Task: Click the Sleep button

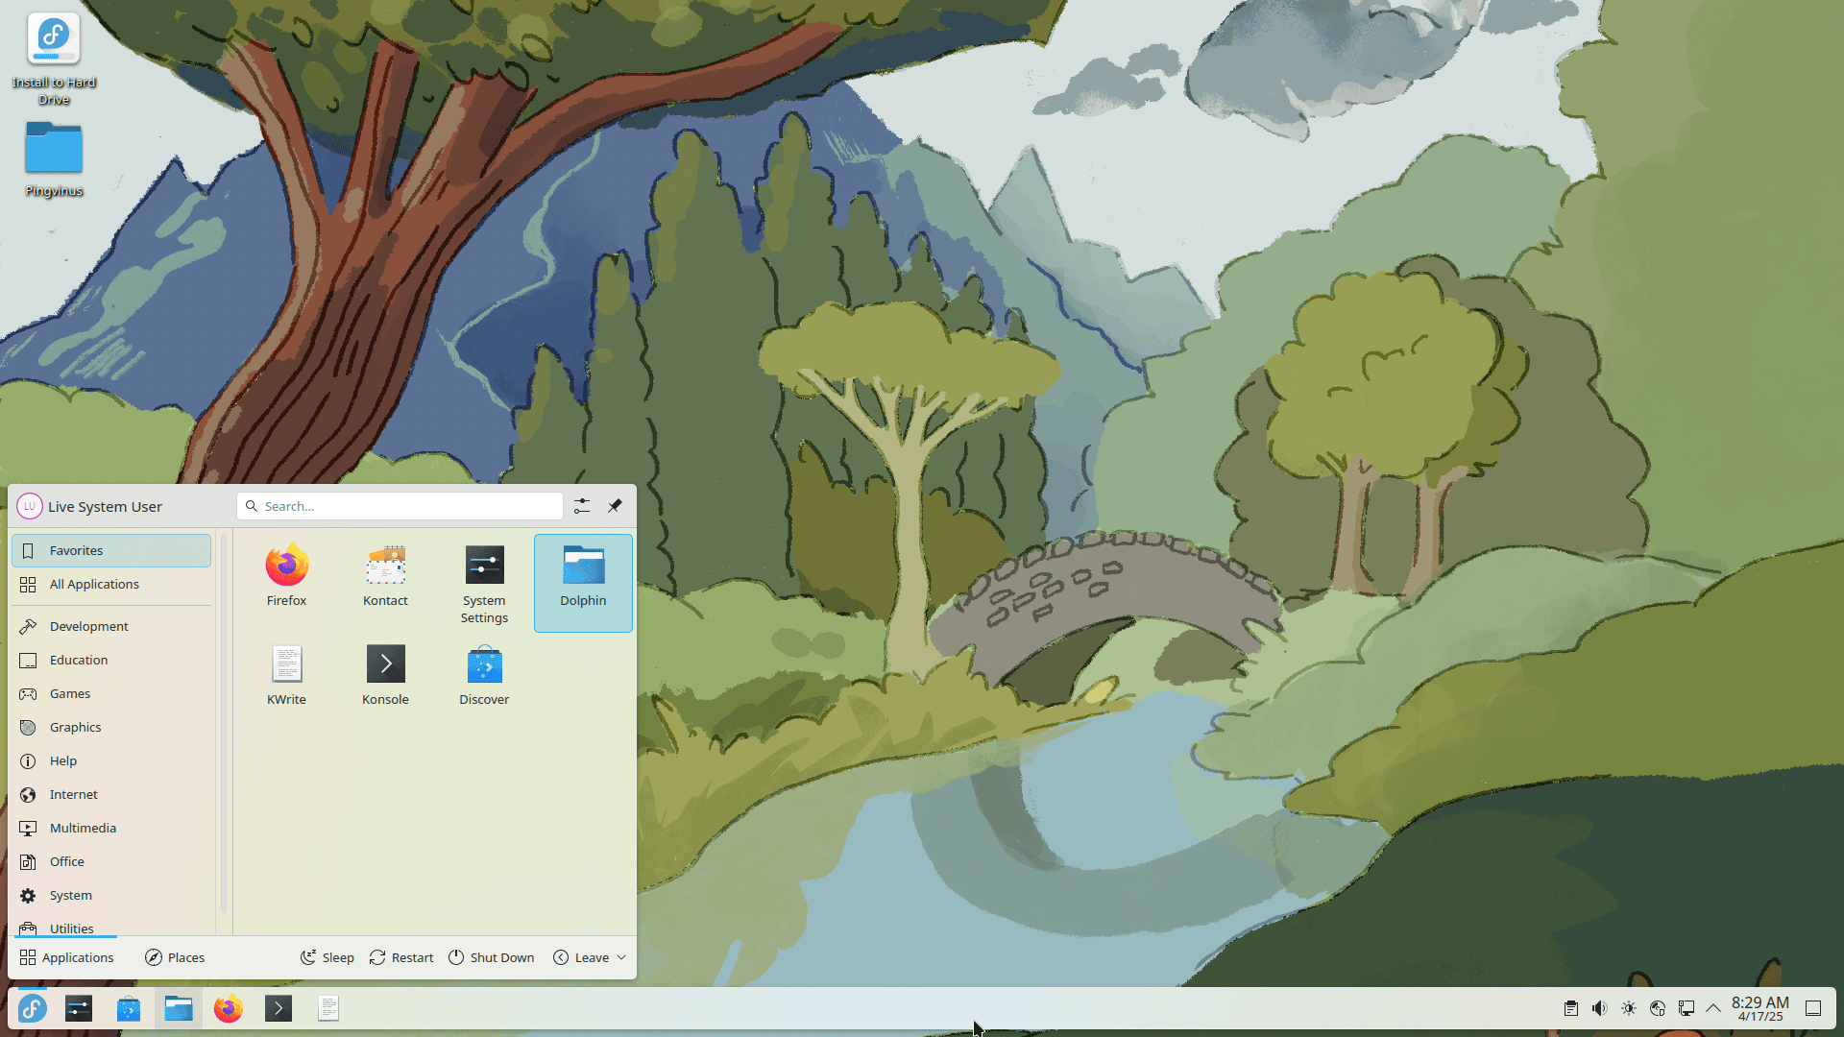Action: pos(328,957)
